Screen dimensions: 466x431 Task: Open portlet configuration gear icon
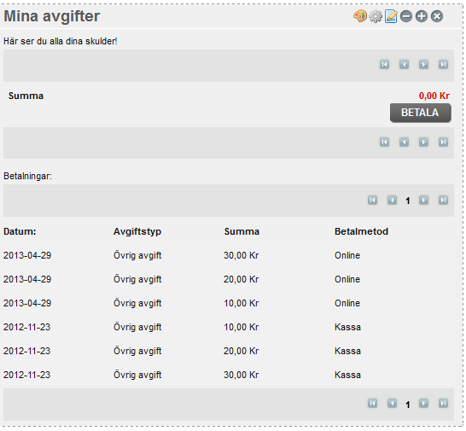(376, 16)
